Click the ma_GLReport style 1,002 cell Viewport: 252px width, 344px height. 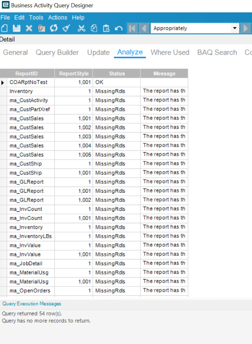(x=74, y=200)
